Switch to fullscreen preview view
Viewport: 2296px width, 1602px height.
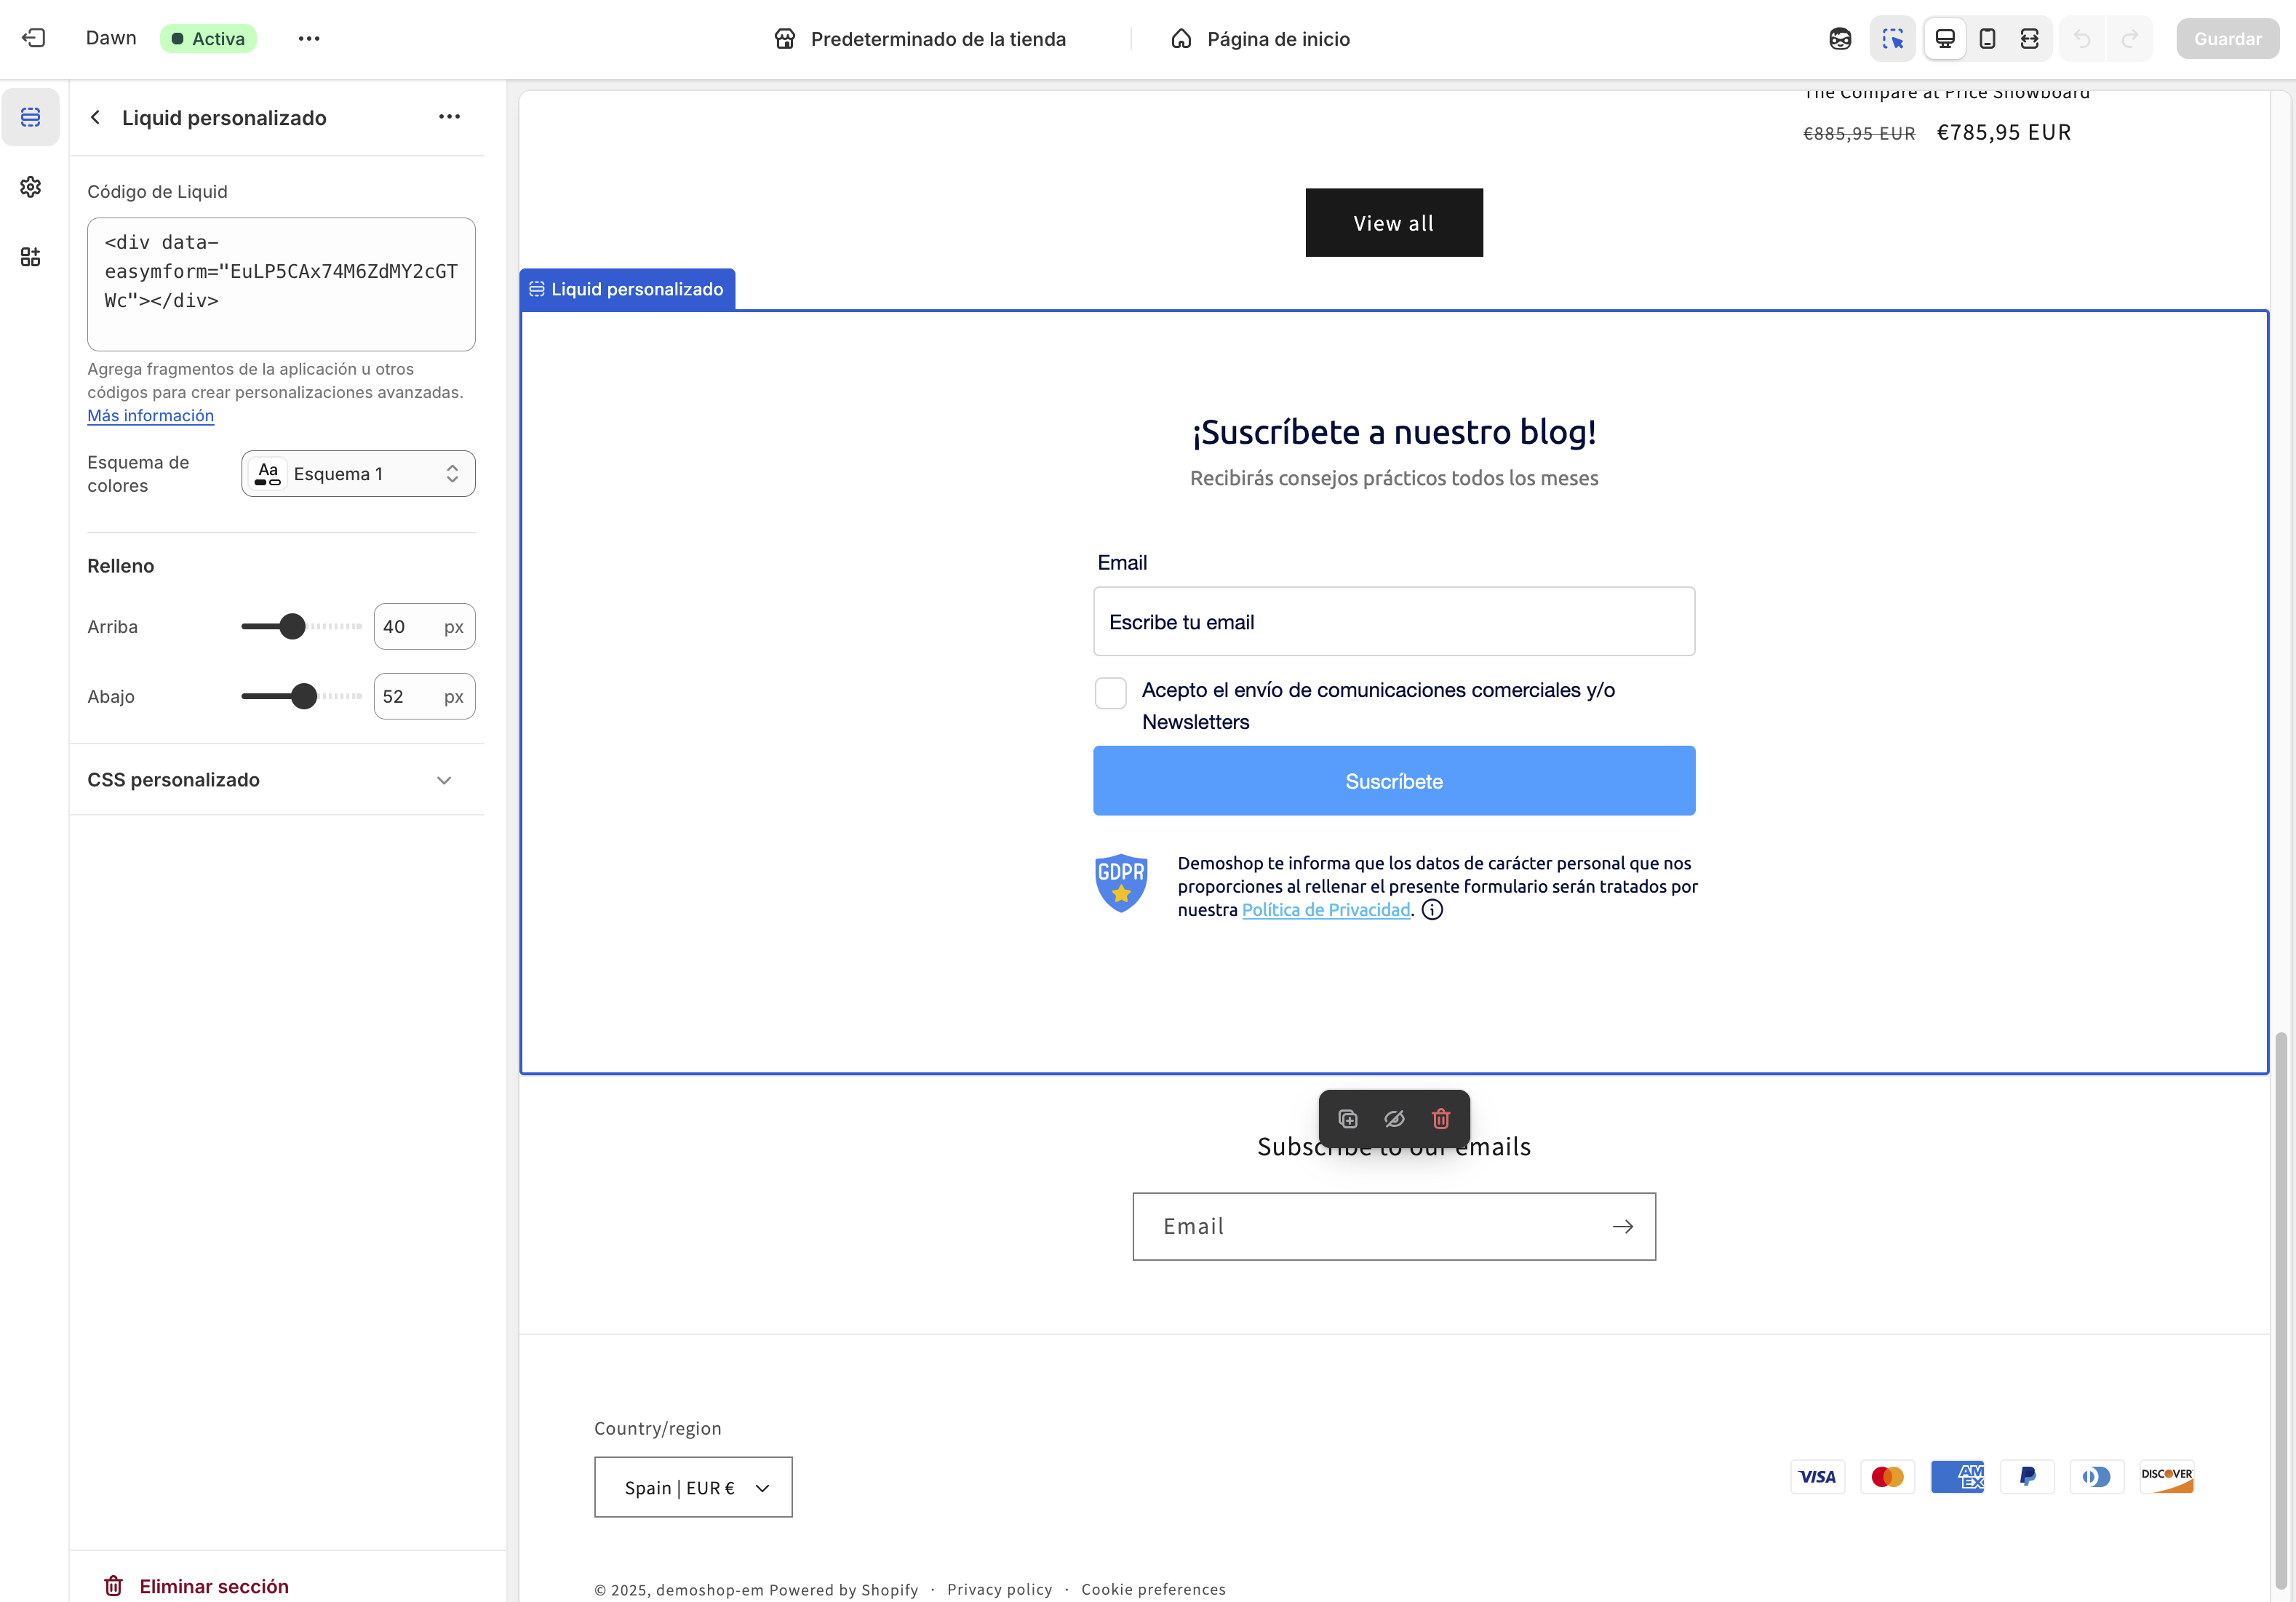pos(2030,38)
